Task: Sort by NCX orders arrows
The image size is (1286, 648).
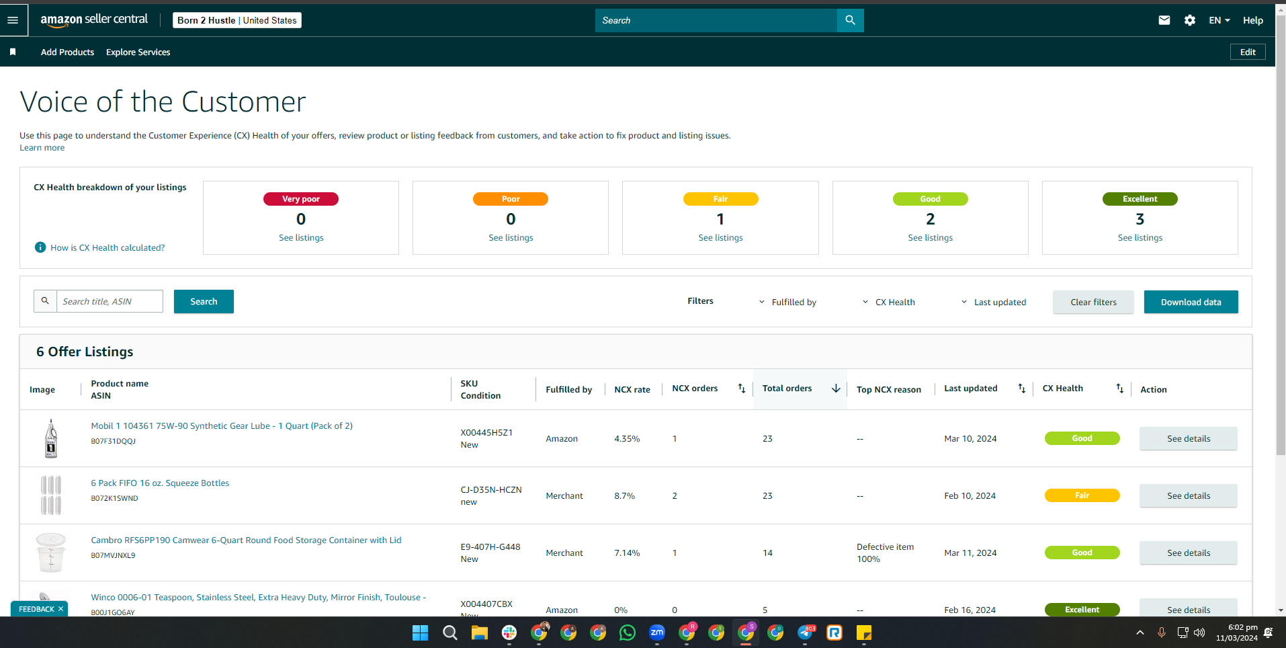Action: pyautogui.click(x=742, y=389)
